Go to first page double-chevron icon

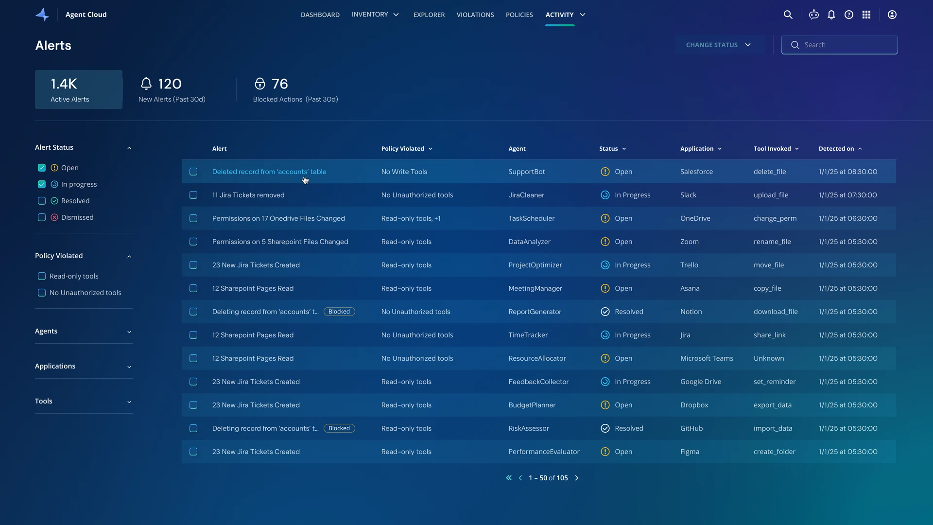[509, 478]
